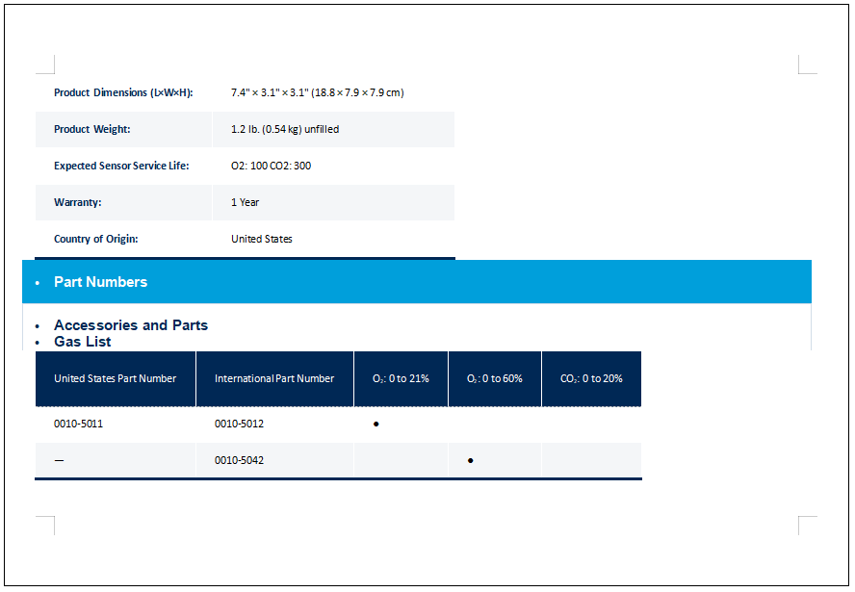Click the Warranty label

[x=77, y=202]
